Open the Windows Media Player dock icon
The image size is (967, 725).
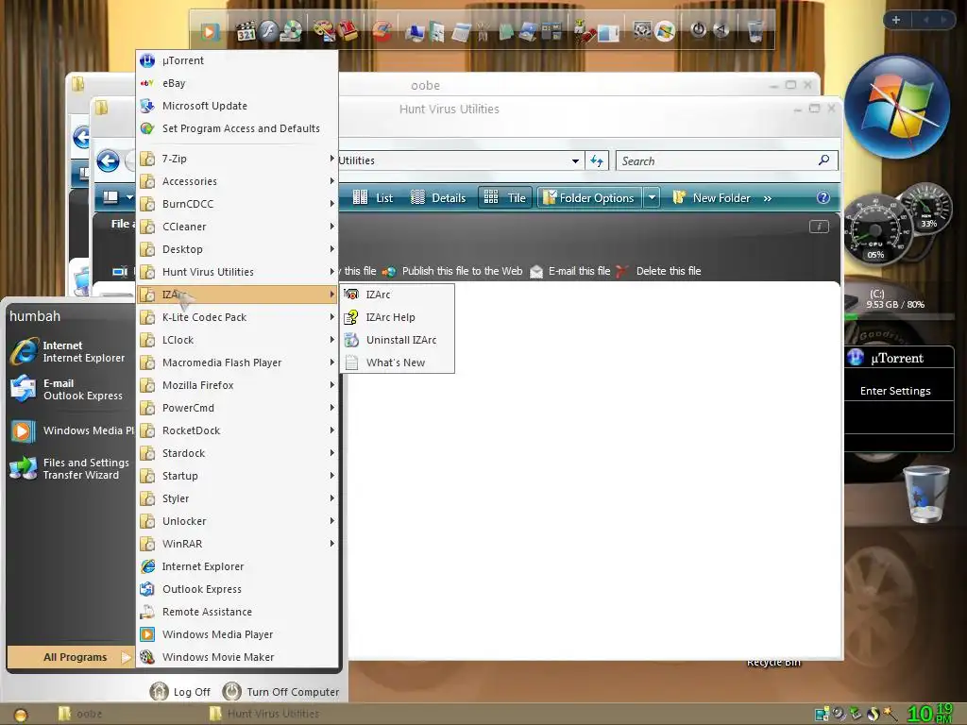pyautogui.click(x=209, y=31)
